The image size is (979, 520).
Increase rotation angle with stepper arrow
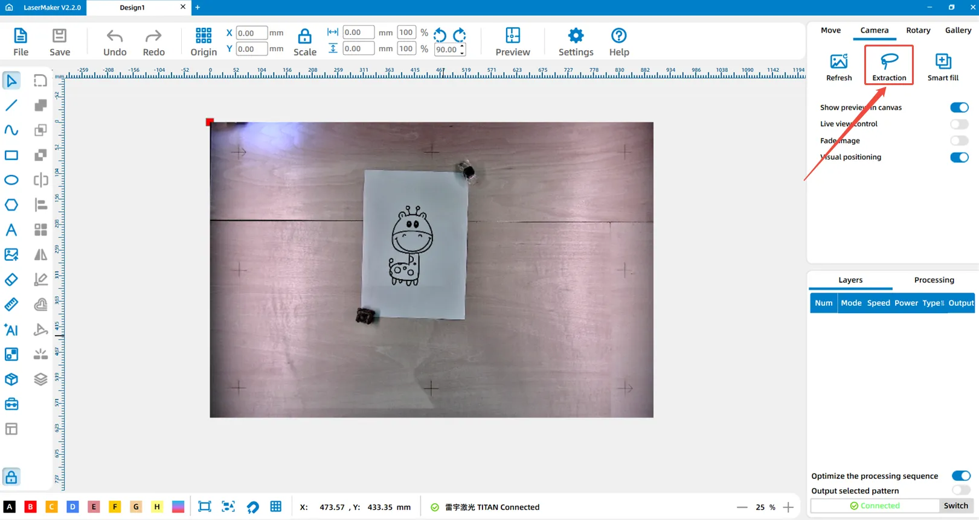coord(463,46)
